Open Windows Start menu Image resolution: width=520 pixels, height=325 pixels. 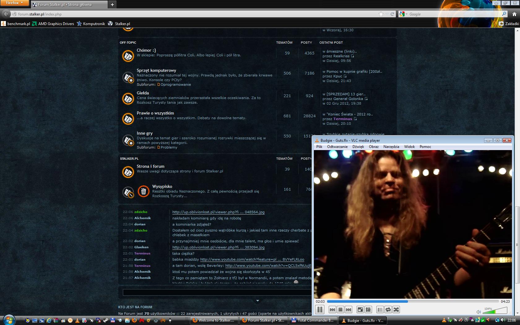pyautogui.click(x=9, y=320)
